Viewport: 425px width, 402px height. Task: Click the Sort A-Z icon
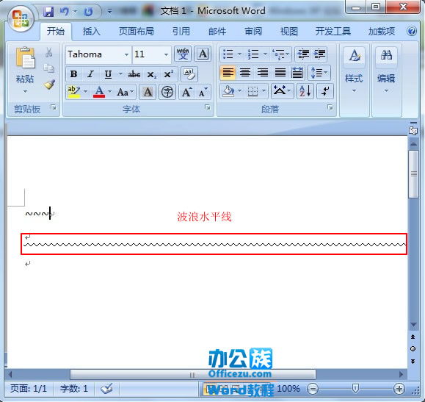pyautogui.click(x=305, y=91)
